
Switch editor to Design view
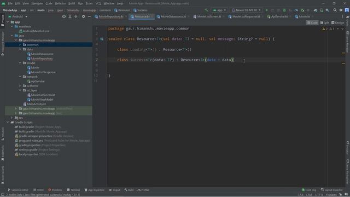[338, 22]
